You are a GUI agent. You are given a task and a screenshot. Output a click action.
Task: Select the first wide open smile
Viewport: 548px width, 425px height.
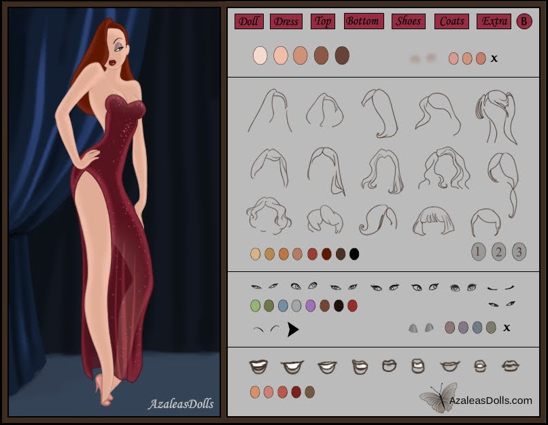point(258,367)
